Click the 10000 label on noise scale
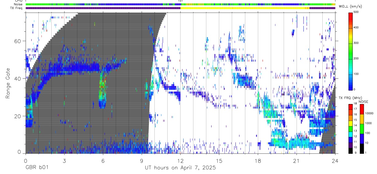377x174 pixels. pos(370,114)
